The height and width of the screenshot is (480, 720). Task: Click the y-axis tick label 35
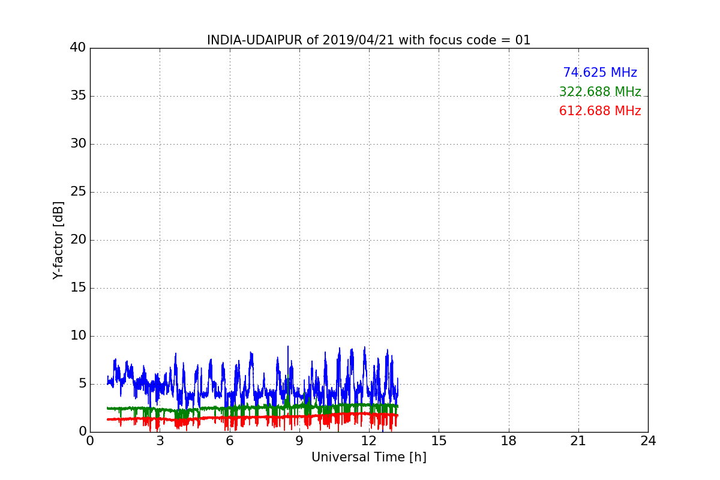[78, 96]
